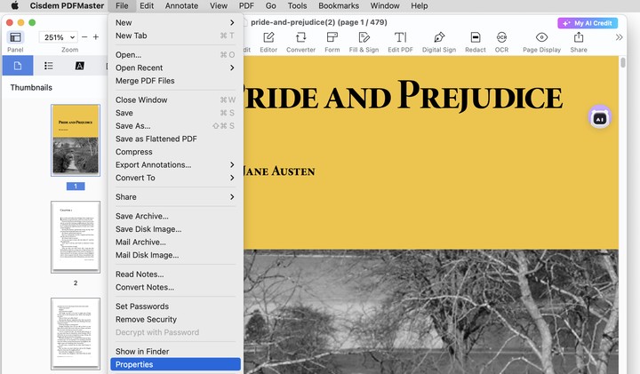Click the My AI Credit button
The image size is (640, 374).
pyautogui.click(x=588, y=23)
